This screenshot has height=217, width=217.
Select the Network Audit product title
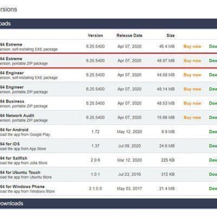tap(17, 116)
